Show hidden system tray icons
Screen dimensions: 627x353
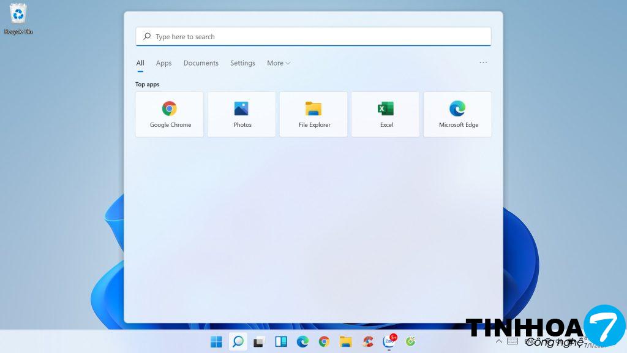(499, 341)
